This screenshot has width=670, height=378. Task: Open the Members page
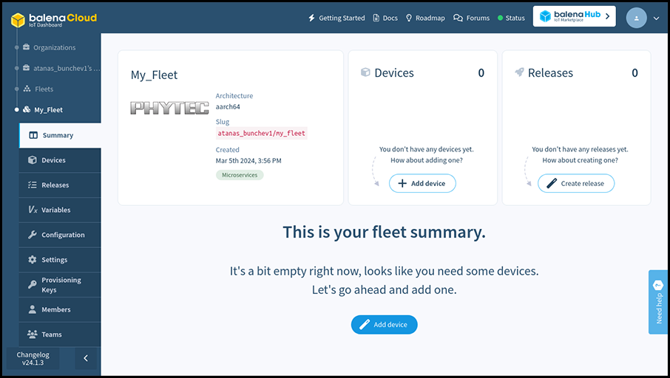60,310
